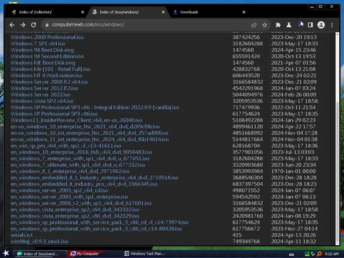The width and height of the screenshot is (344, 258).
Task: Open the taskbar start star icon
Action: [6, 253]
